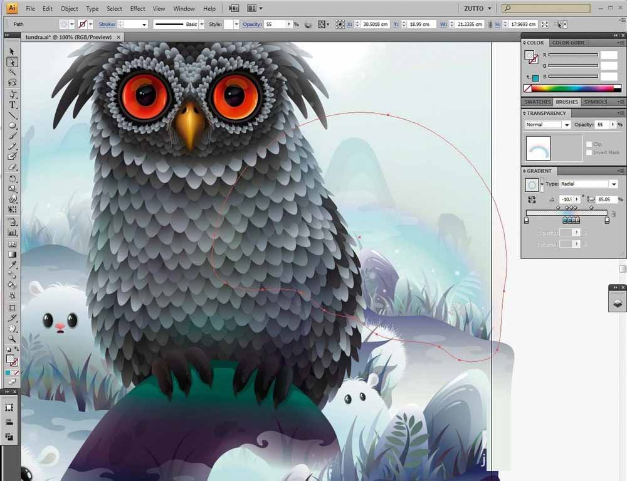
Task: Click the opacity mask thumbnail
Action: click(538, 149)
